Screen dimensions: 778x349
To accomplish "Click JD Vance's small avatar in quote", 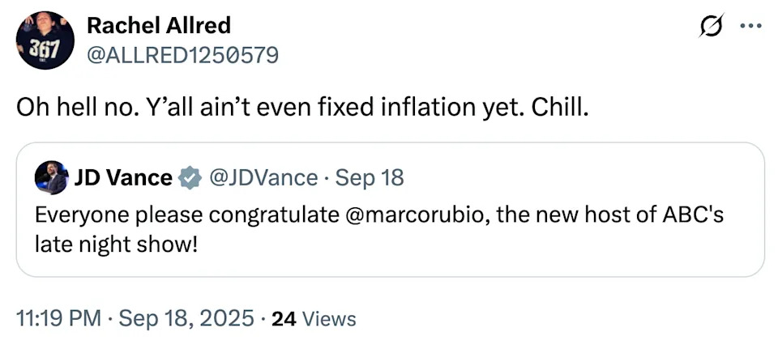I will click(x=51, y=177).
